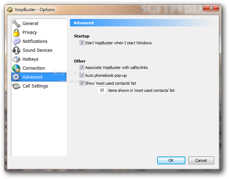Close the Options window
The height and width of the screenshot is (179, 229).
[x=211, y=8]
